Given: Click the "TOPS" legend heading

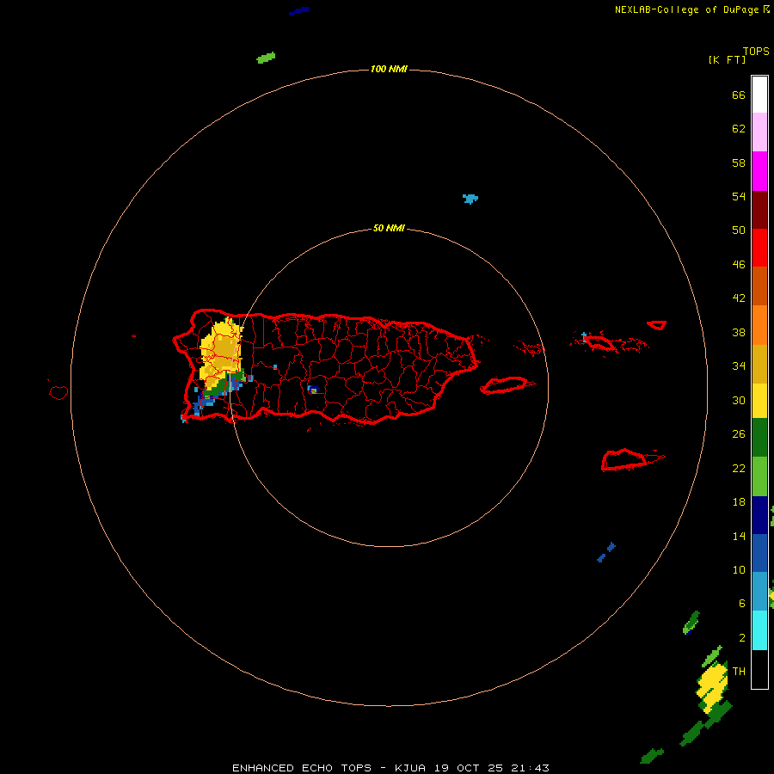Looking at the screenshot, I should click(x=756, y=52).
